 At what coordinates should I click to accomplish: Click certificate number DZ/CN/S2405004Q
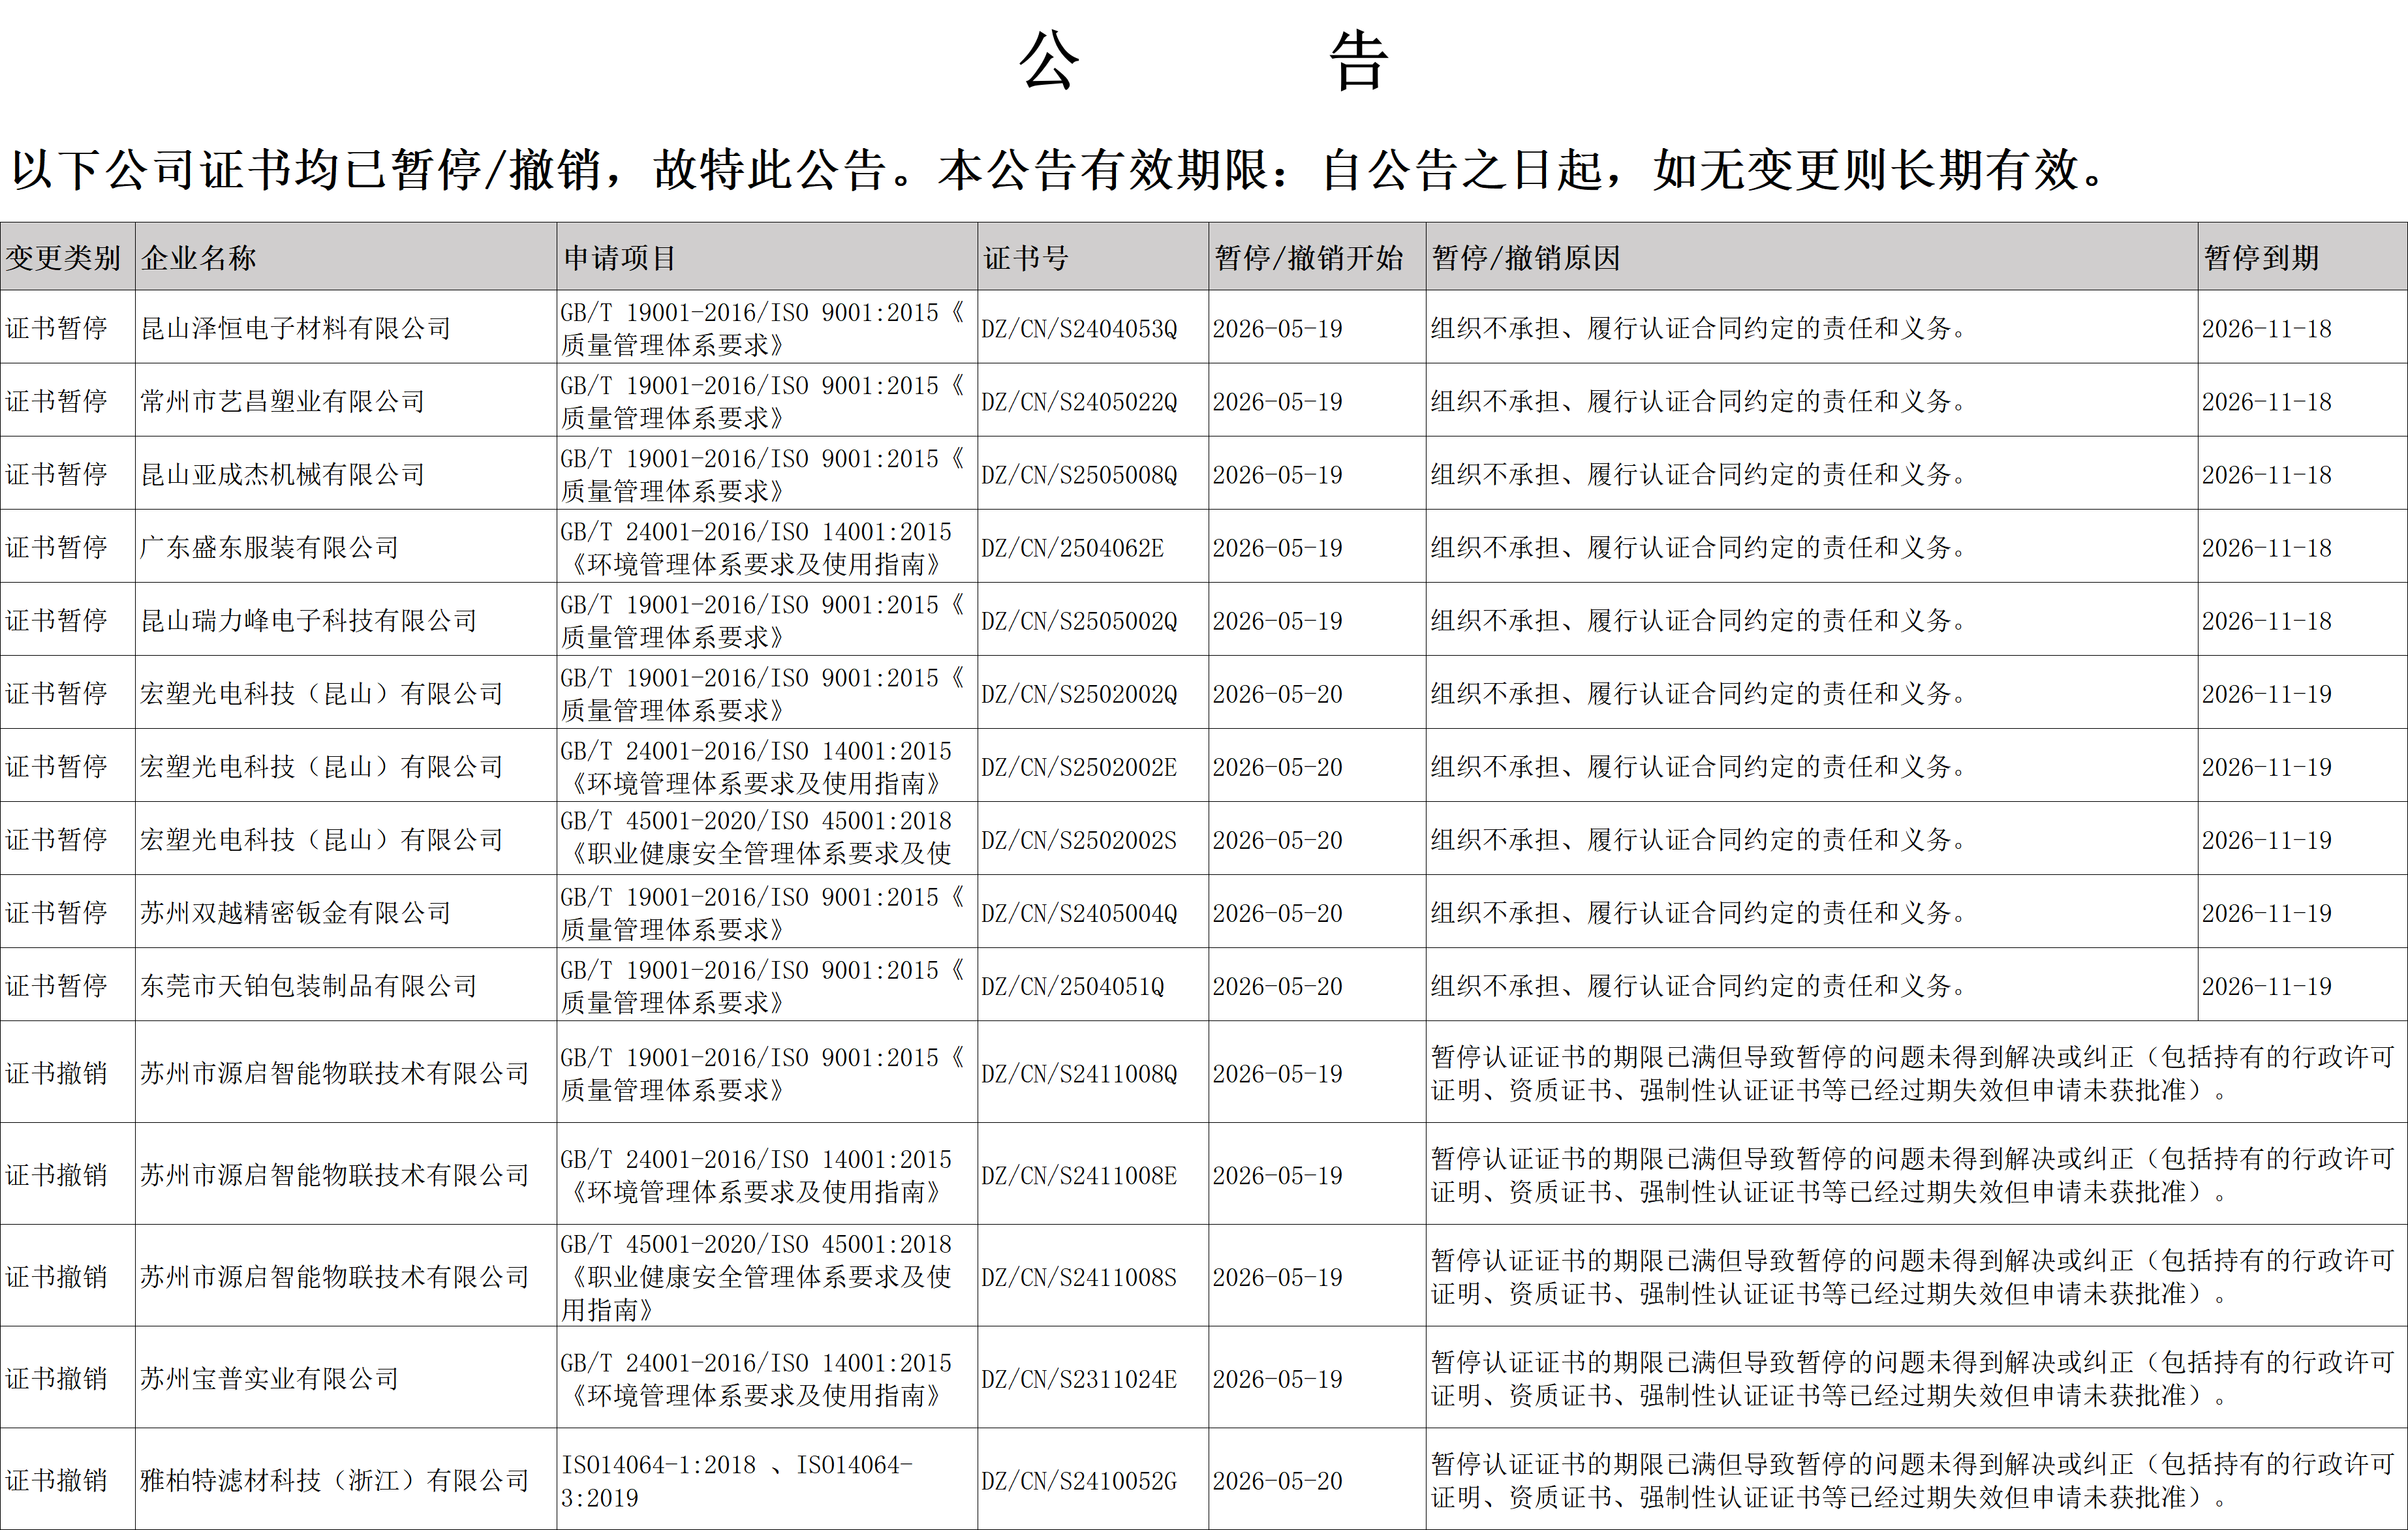click(x=1080, y=913)
